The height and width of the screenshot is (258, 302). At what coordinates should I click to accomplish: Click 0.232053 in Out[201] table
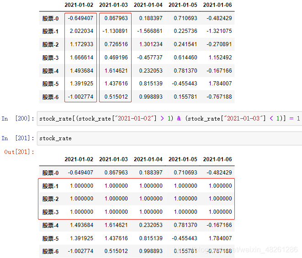point(151,225)
